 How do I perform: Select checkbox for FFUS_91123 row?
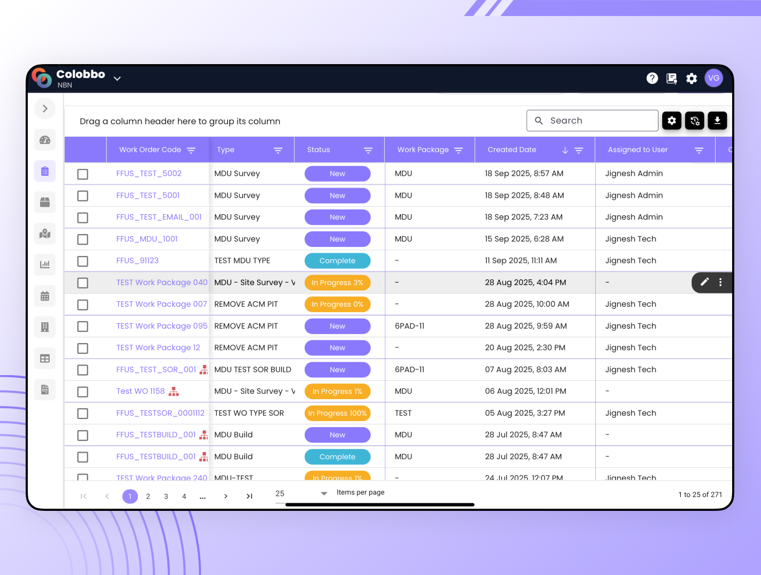tap(83, 261)
